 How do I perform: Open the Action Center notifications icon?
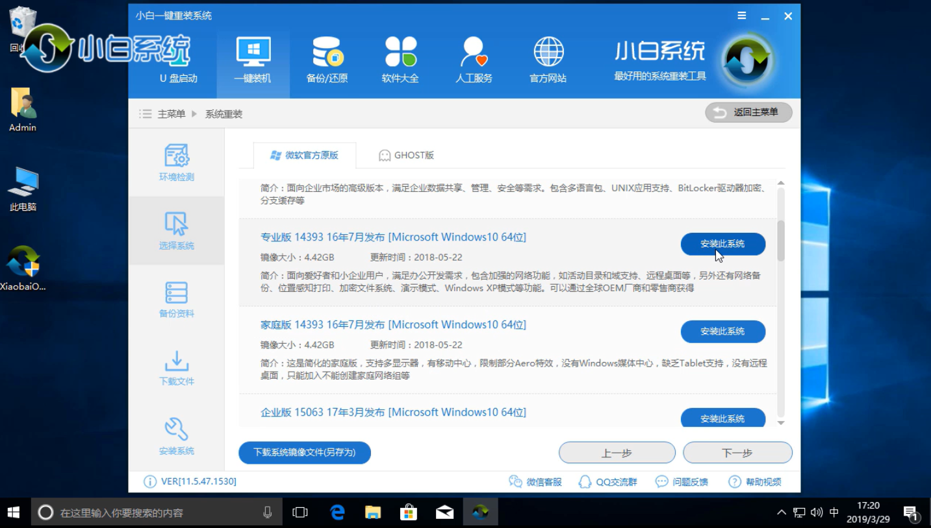pos(911,513)
